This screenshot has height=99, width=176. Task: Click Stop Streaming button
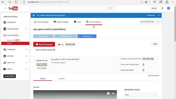pyautogui.click(x=44, y=44)
